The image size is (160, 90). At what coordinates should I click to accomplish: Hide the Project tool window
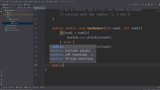click(x=32, y=8)
